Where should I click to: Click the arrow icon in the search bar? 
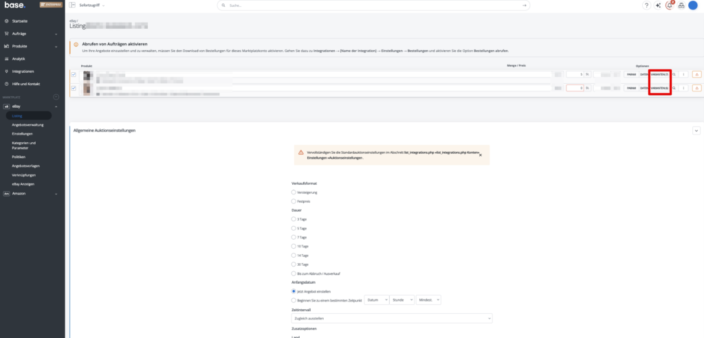tap(524, 5)
